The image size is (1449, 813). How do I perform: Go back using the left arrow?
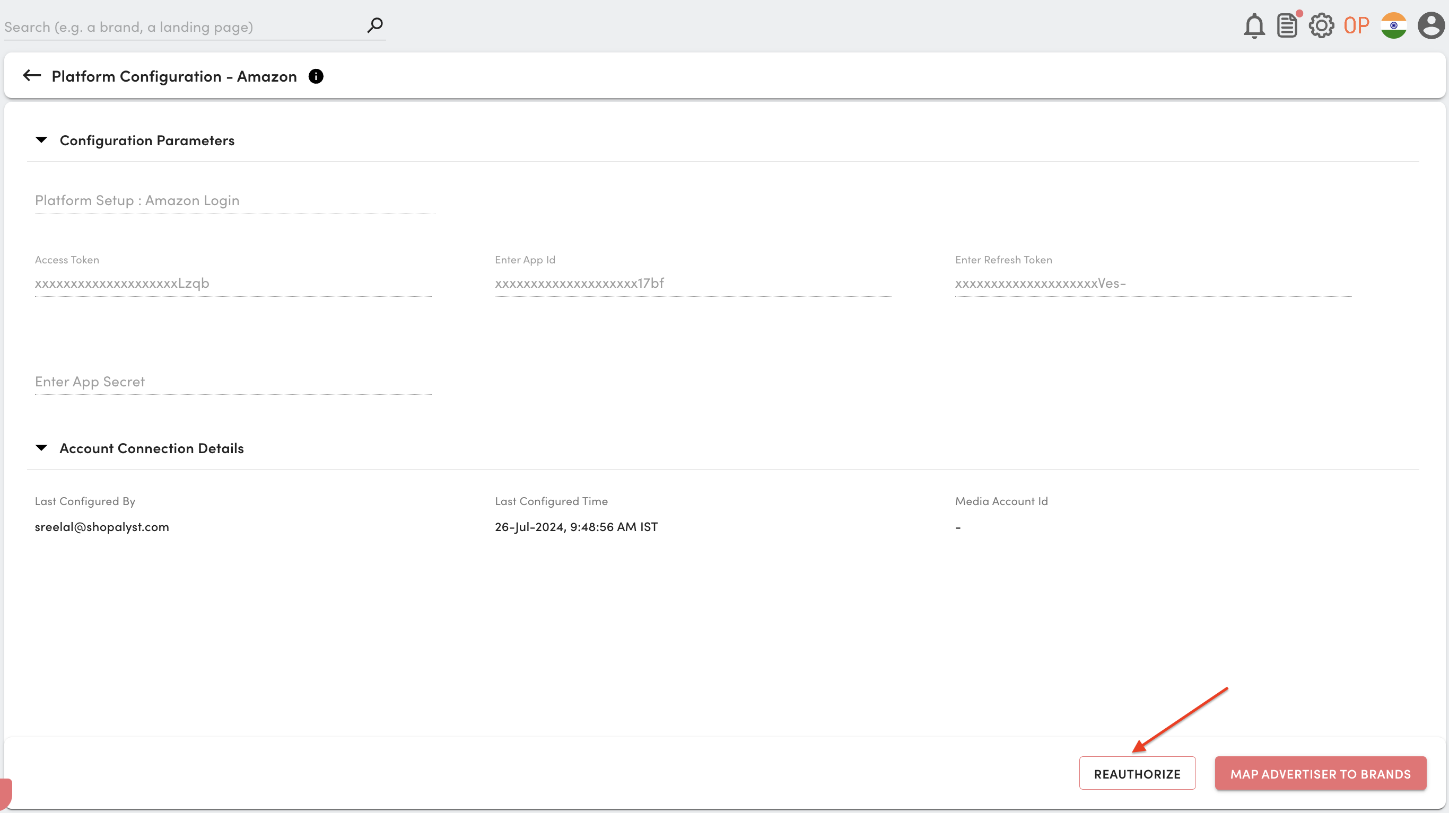(32, 76)
